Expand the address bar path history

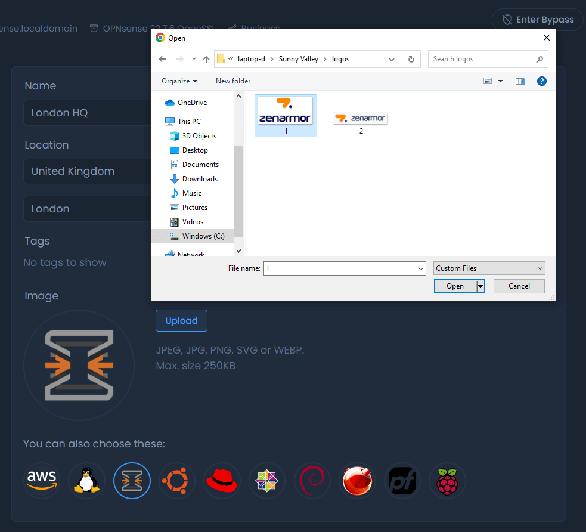coord(391,59)
